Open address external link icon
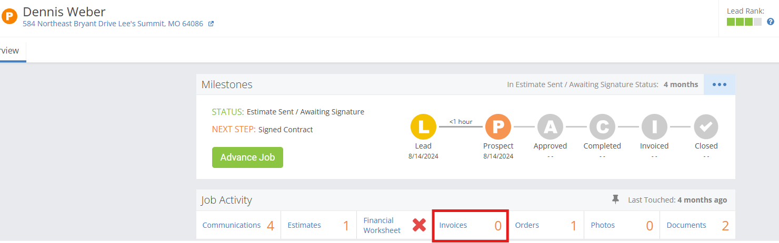This screenshot has width=779, height=243. coord(211,24)
